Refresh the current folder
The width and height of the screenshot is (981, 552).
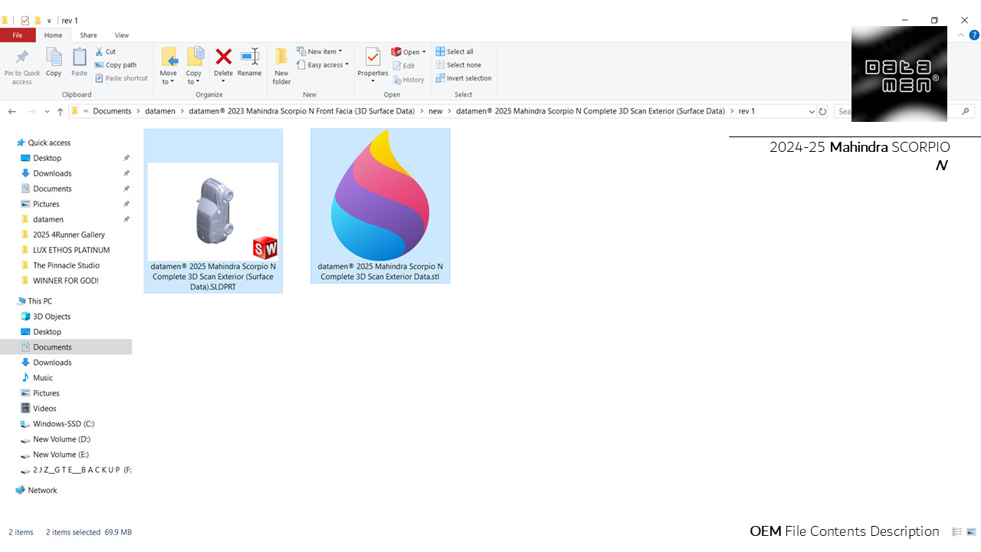click(822, 111)
